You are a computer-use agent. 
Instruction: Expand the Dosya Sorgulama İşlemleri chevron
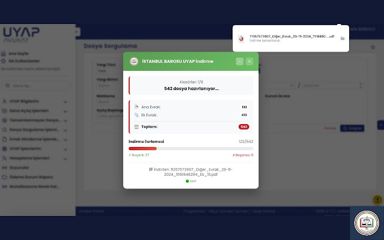65,130
